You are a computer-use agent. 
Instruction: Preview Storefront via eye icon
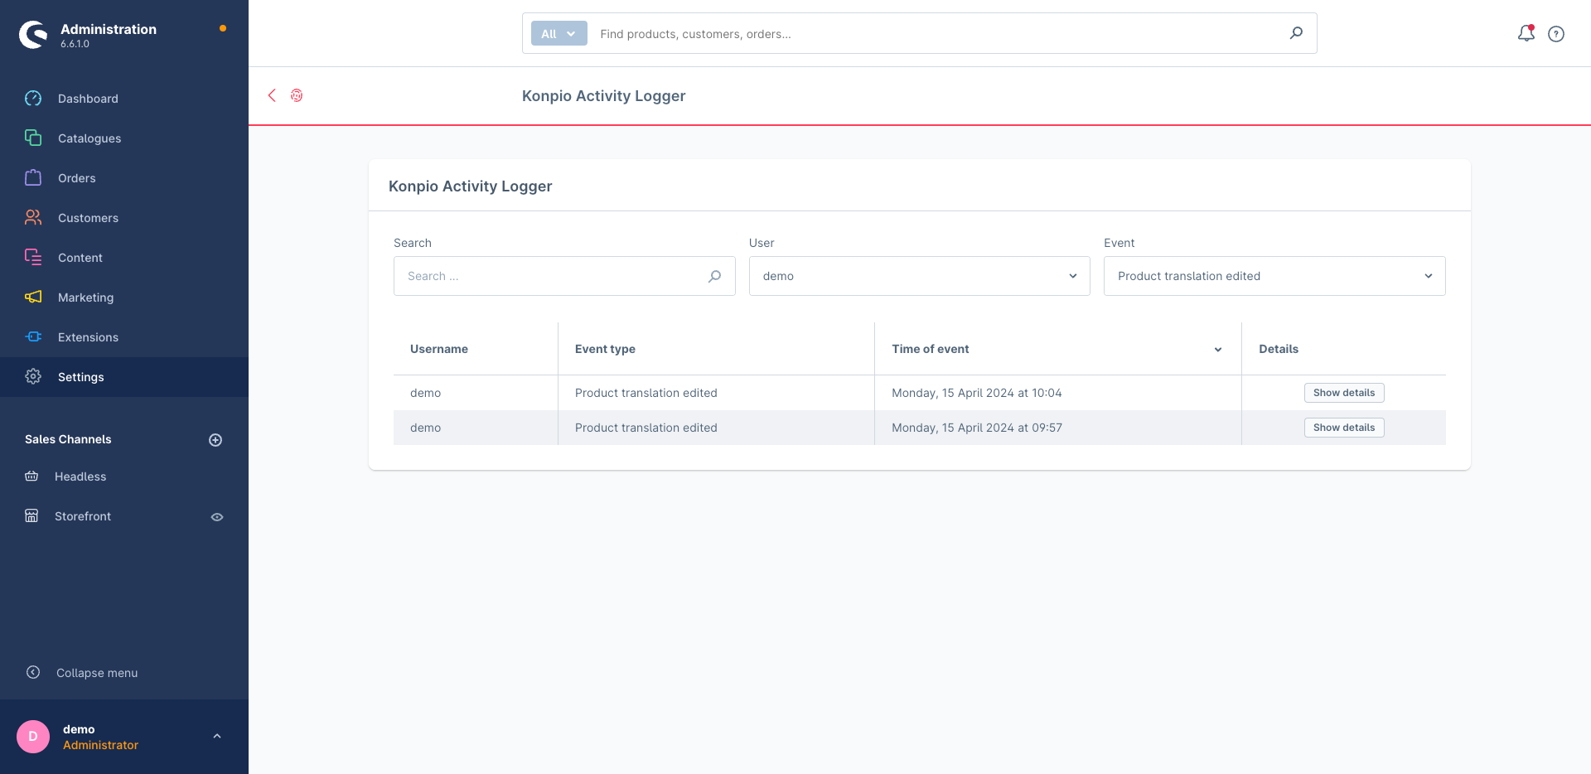click(x=217, y=517)
